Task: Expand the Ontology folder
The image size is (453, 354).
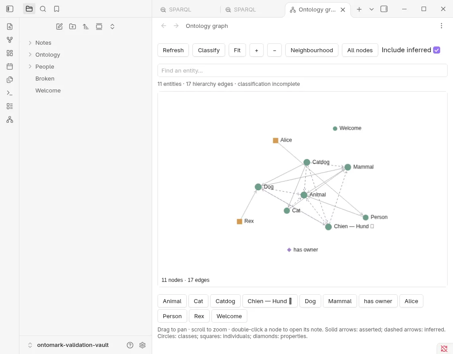Action: (x=30, y=54)
